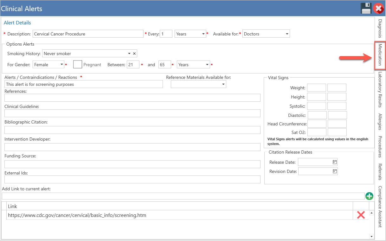Click the Between minimum age field
386x241 pixels.
pyautogui.click(x=133, y=65)
